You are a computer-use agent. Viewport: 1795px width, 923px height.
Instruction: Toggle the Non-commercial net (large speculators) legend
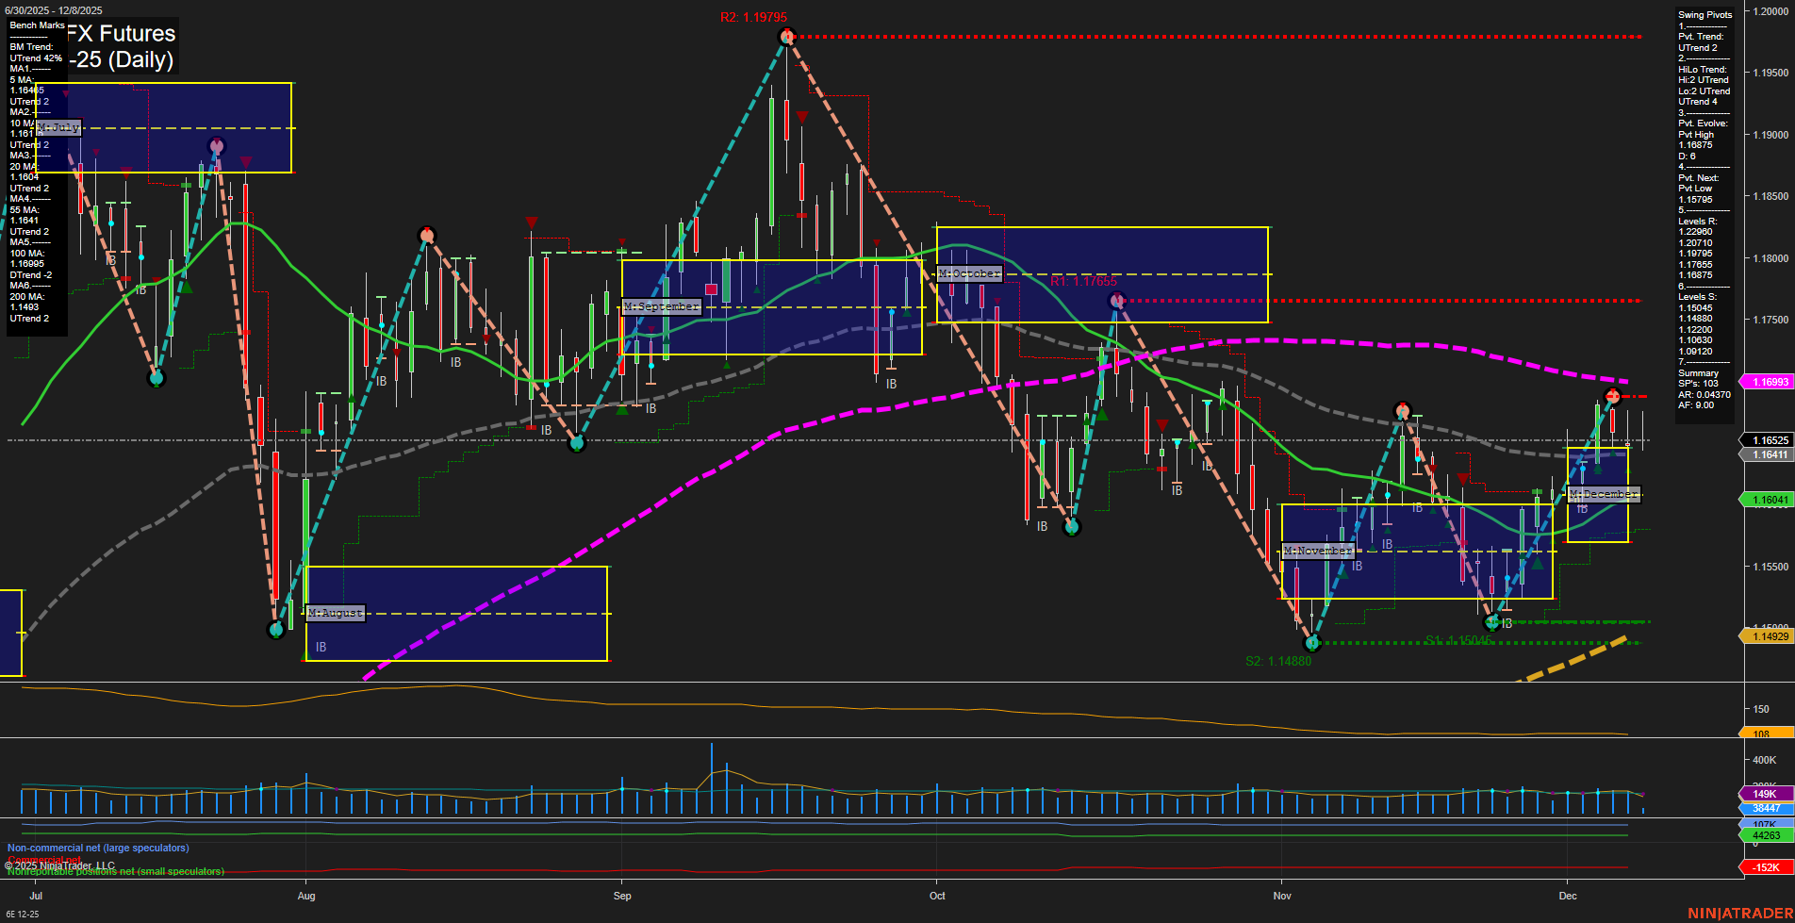point(98,848)
